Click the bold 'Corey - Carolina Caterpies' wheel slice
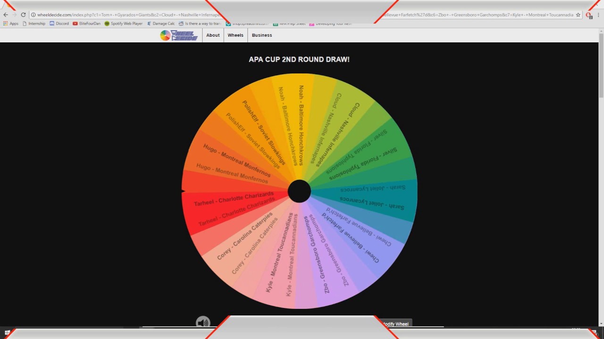 tap(244, 236)
